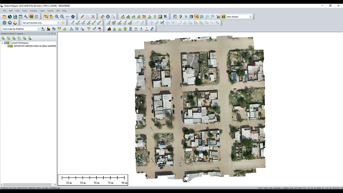The width and height of the screenshot is (343, 193).
Task: Open the Layer menu
Action: click(42, 11)
